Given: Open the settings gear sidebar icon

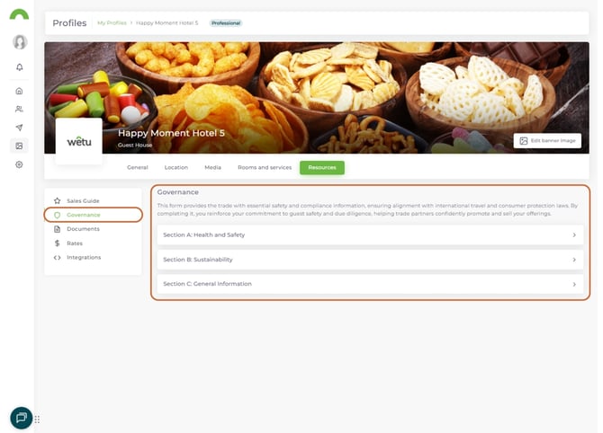Looking at the screenshot, I should point(19,164).
